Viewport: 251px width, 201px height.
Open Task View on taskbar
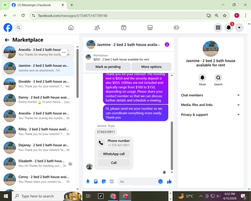pyautogui.click(x=88, y=196)
